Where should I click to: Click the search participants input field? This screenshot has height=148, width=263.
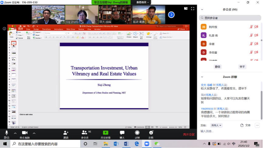coord(229,18)
